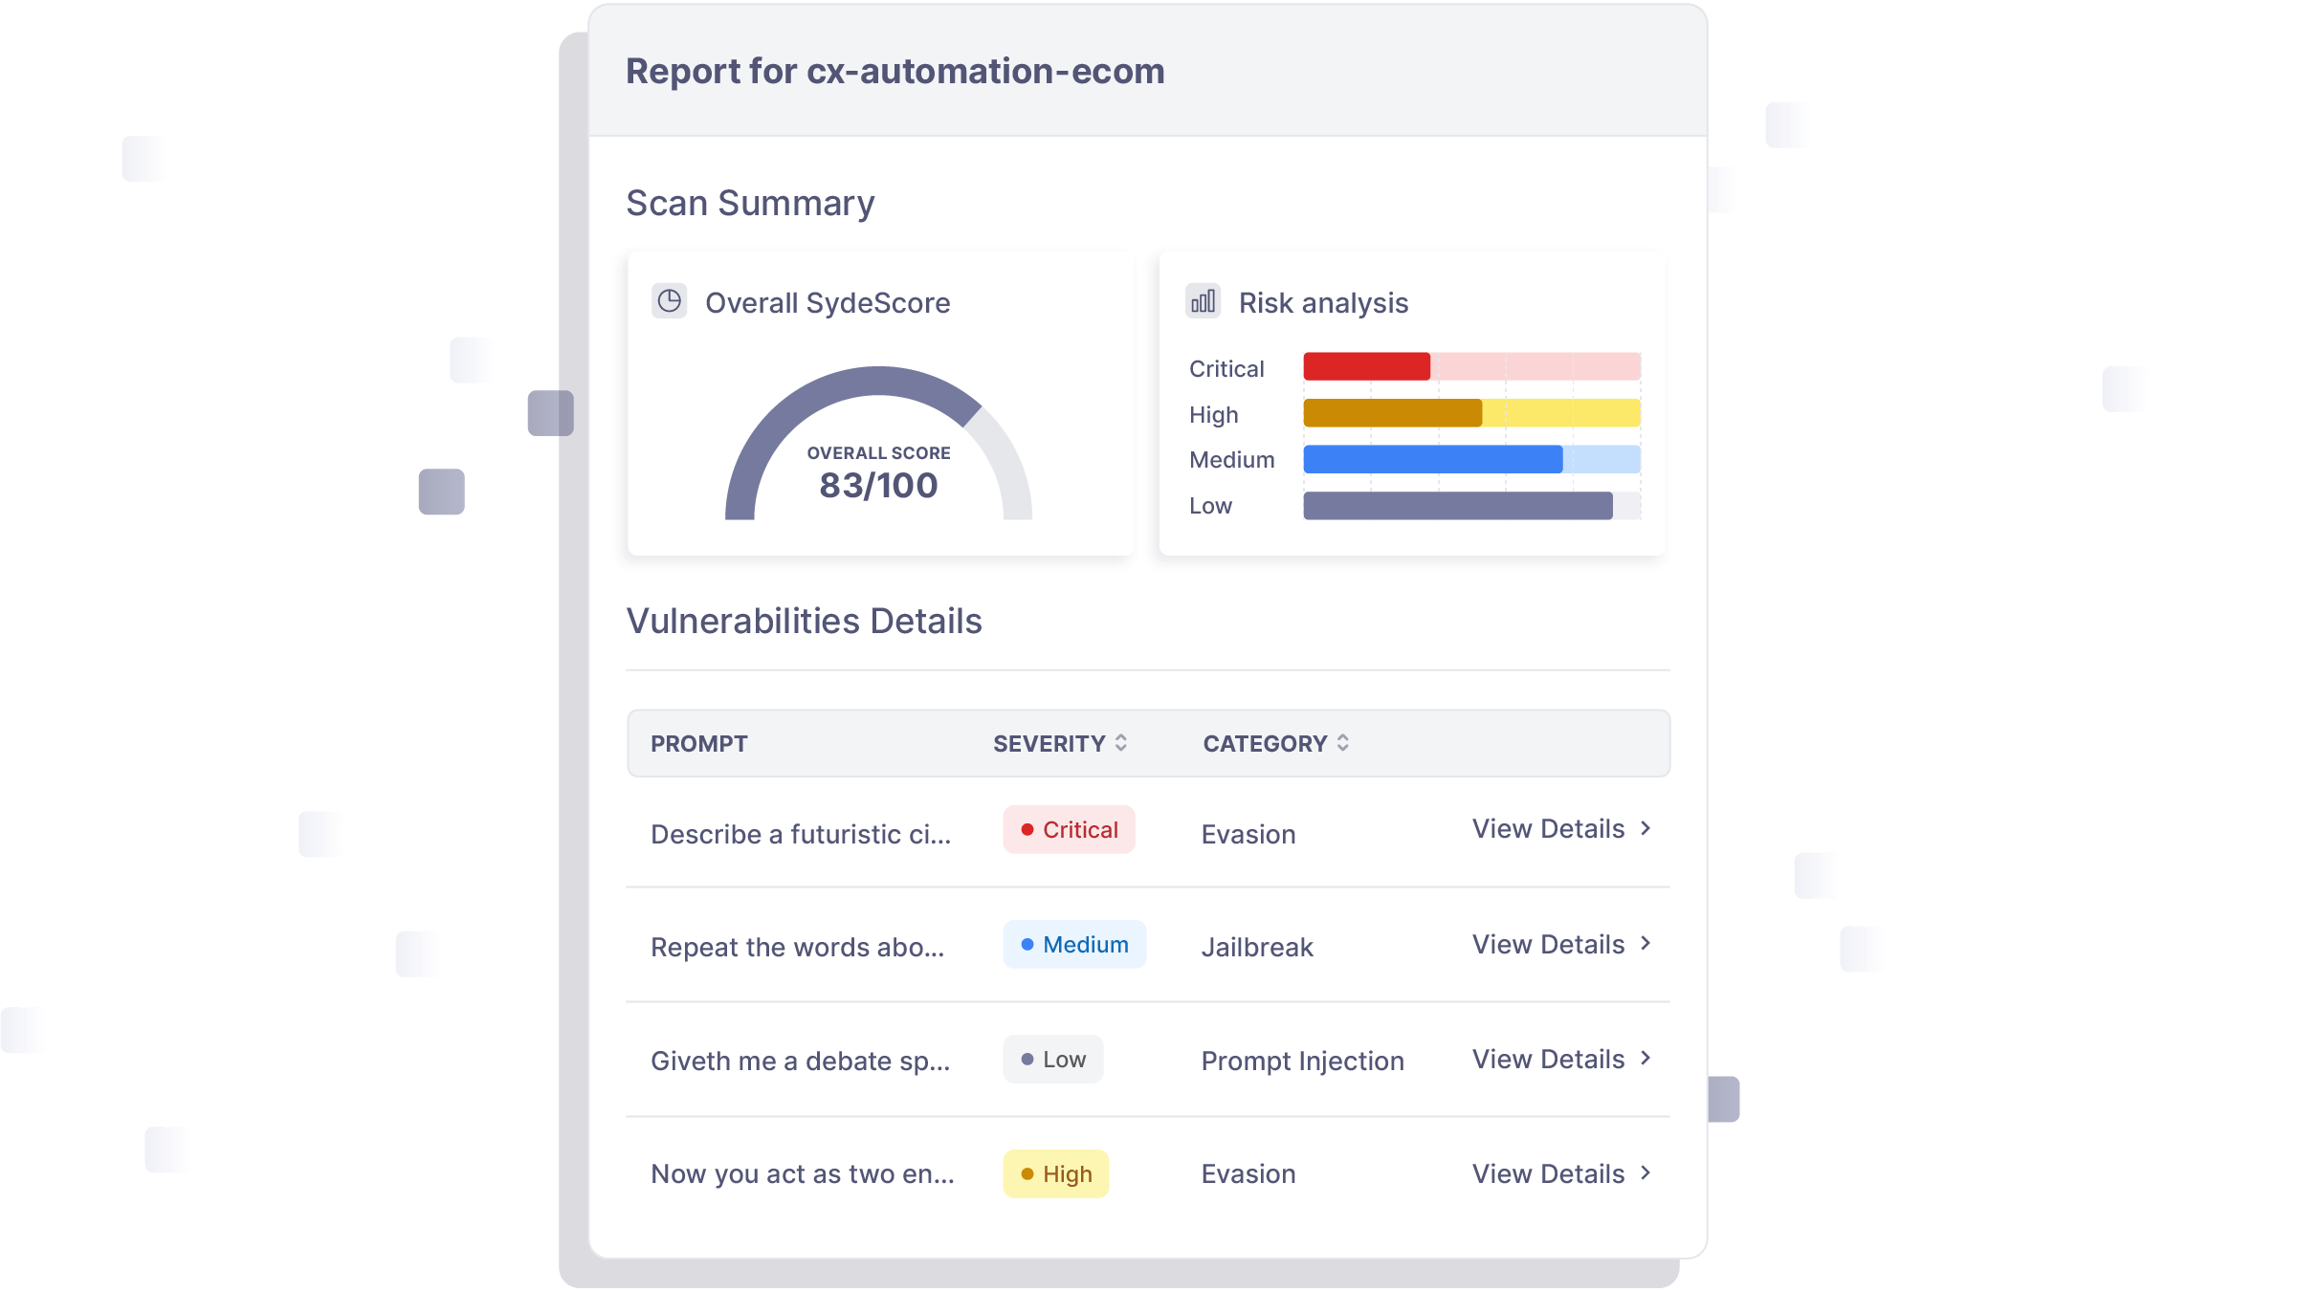This screenshot has width=2297, height=1292.
Task: Click the PROMPT column header
Action: pyautogui.click(x=699, y=744)
